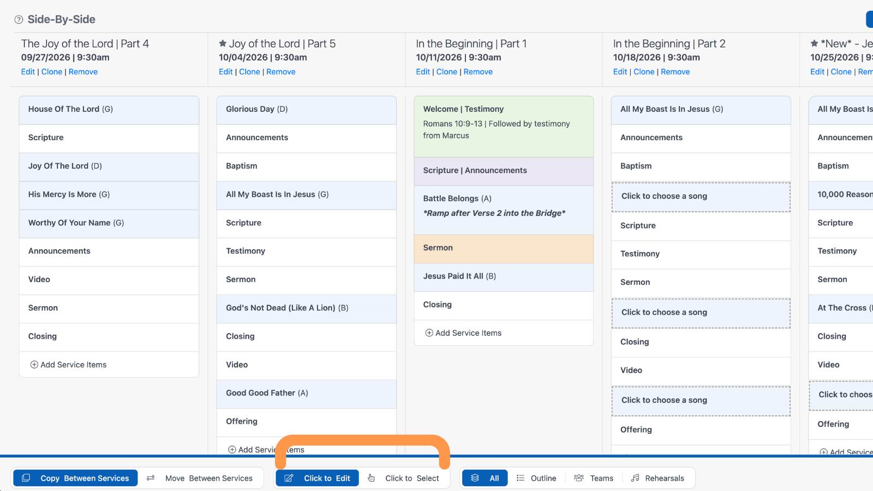Viewport: 873px width, 491px height.
Task: Open the Welcome | Testimony item
Action: pyautogui.click(x=504, y=127)
